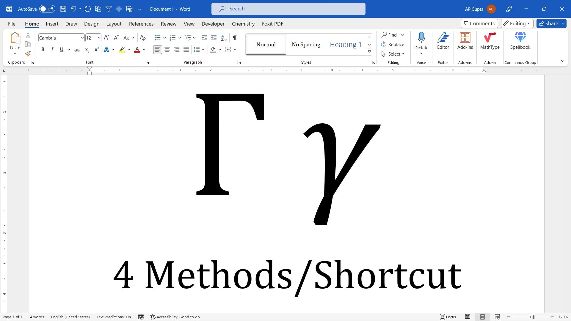Click the Format Painter brush icon
Viewport: 571px width, 321px height.
[28, 53]
